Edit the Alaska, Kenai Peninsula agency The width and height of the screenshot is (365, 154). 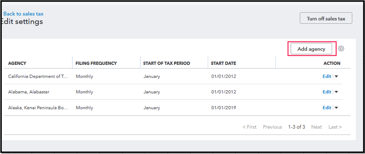click(327, 108)
